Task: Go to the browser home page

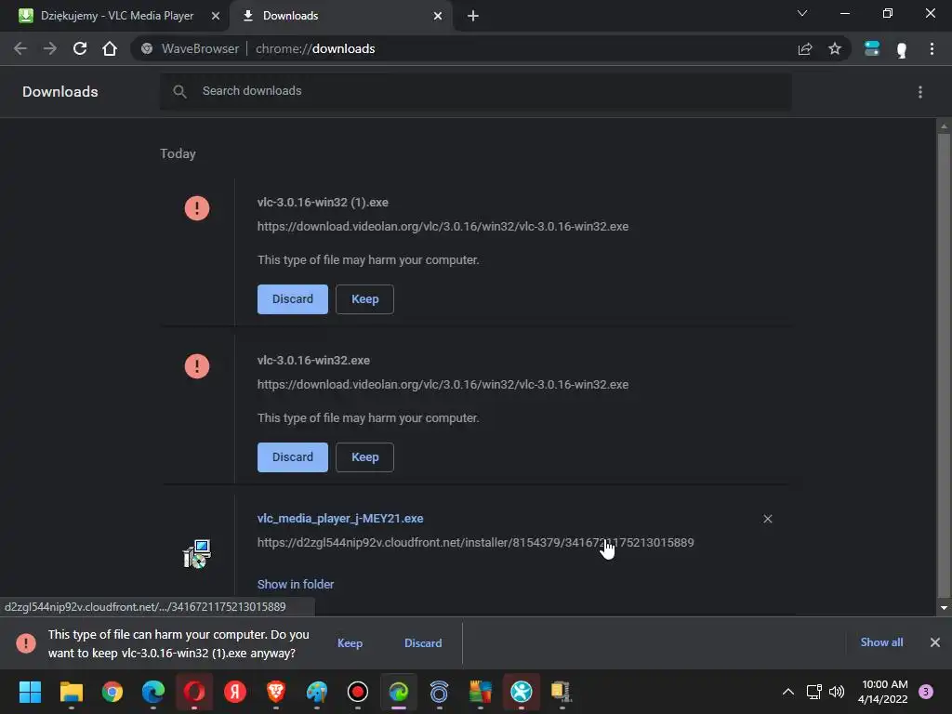Action: tap(110, 48)
